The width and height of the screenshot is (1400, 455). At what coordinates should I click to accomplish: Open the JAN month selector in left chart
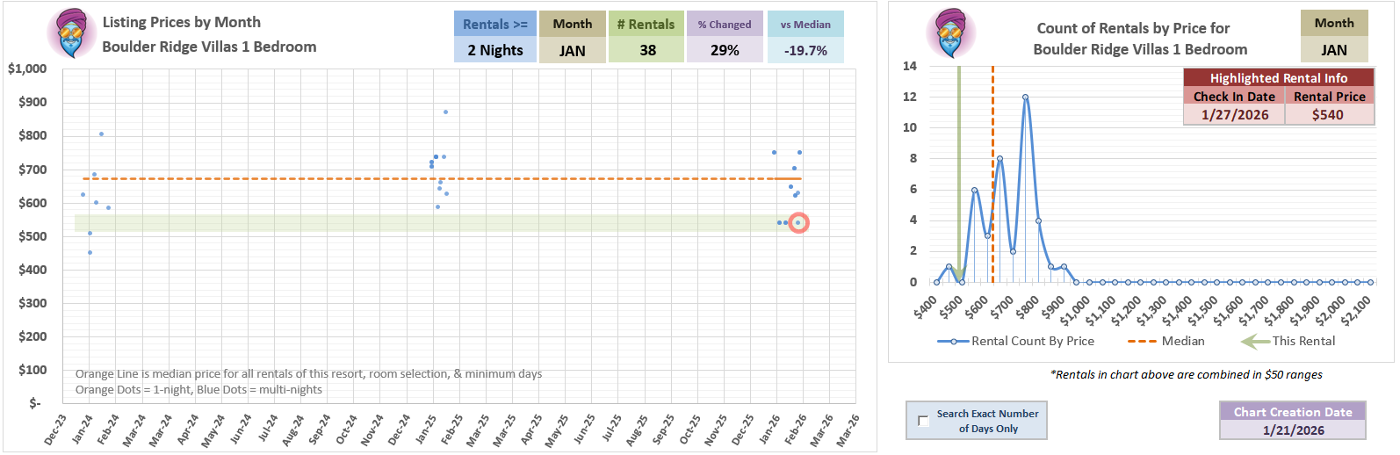pyautogui.click(x=573, y=51)
